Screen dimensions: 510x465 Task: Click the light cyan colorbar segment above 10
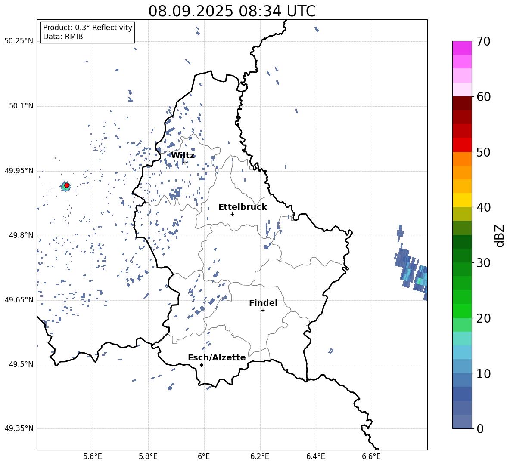[462, 352]
